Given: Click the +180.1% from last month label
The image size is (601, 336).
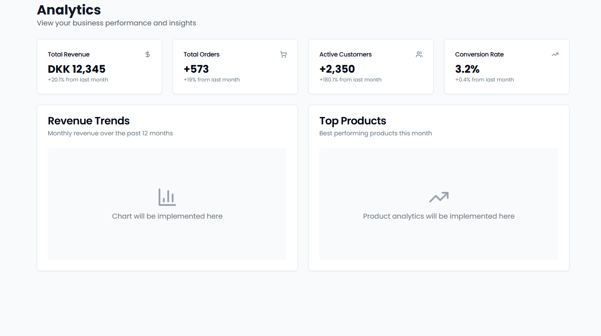Looking at the screenshot, I should [x=350, y=79].
